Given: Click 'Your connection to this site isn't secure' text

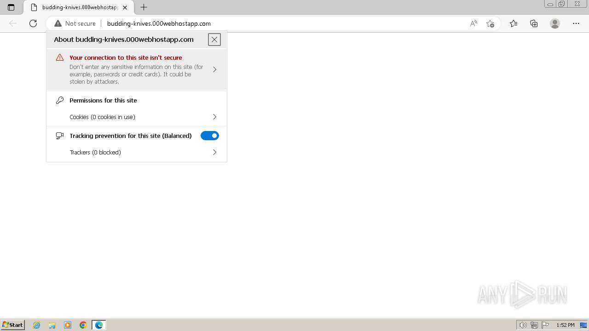Looking at the screenshot, I should [126, 57].
